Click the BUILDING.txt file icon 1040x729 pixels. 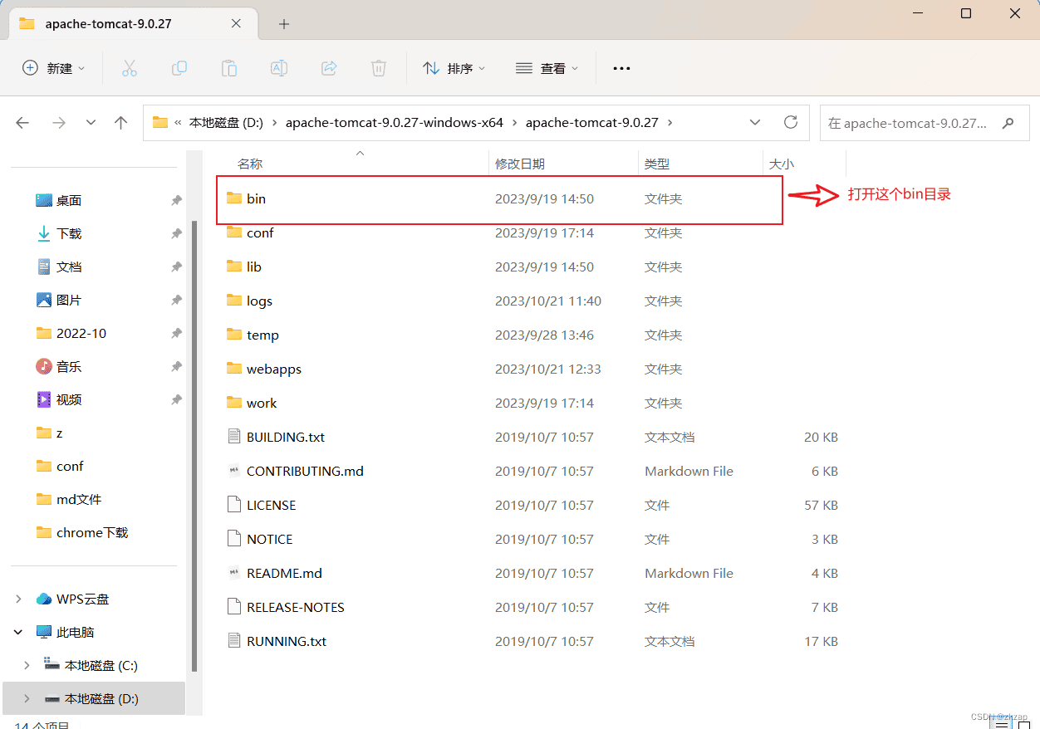point(234,437)
